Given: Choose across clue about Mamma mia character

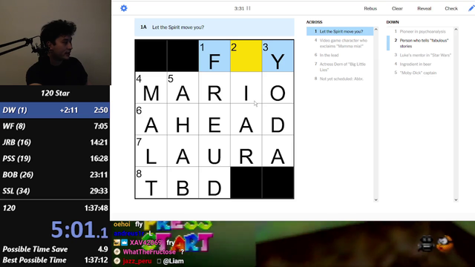Looking at the screenshot, I should coord(340,43).
